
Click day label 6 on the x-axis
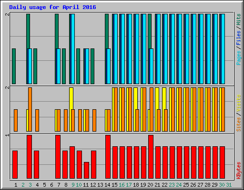tap(51, 185)
